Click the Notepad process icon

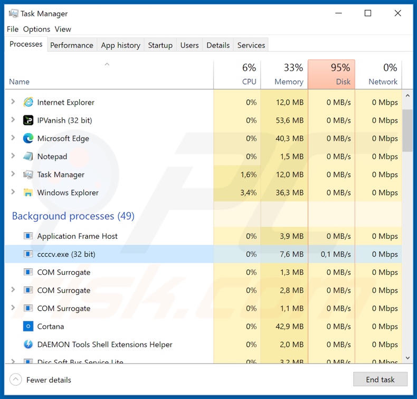point(28,156)
